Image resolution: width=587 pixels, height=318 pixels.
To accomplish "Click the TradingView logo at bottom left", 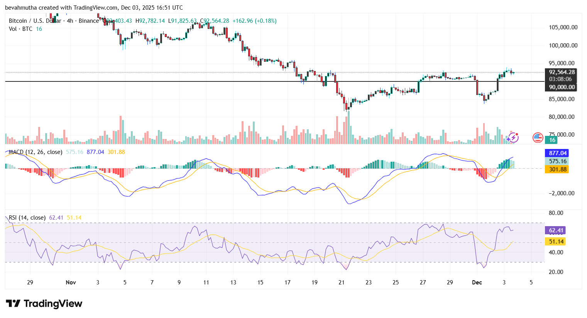I will (x=44, y=304).
